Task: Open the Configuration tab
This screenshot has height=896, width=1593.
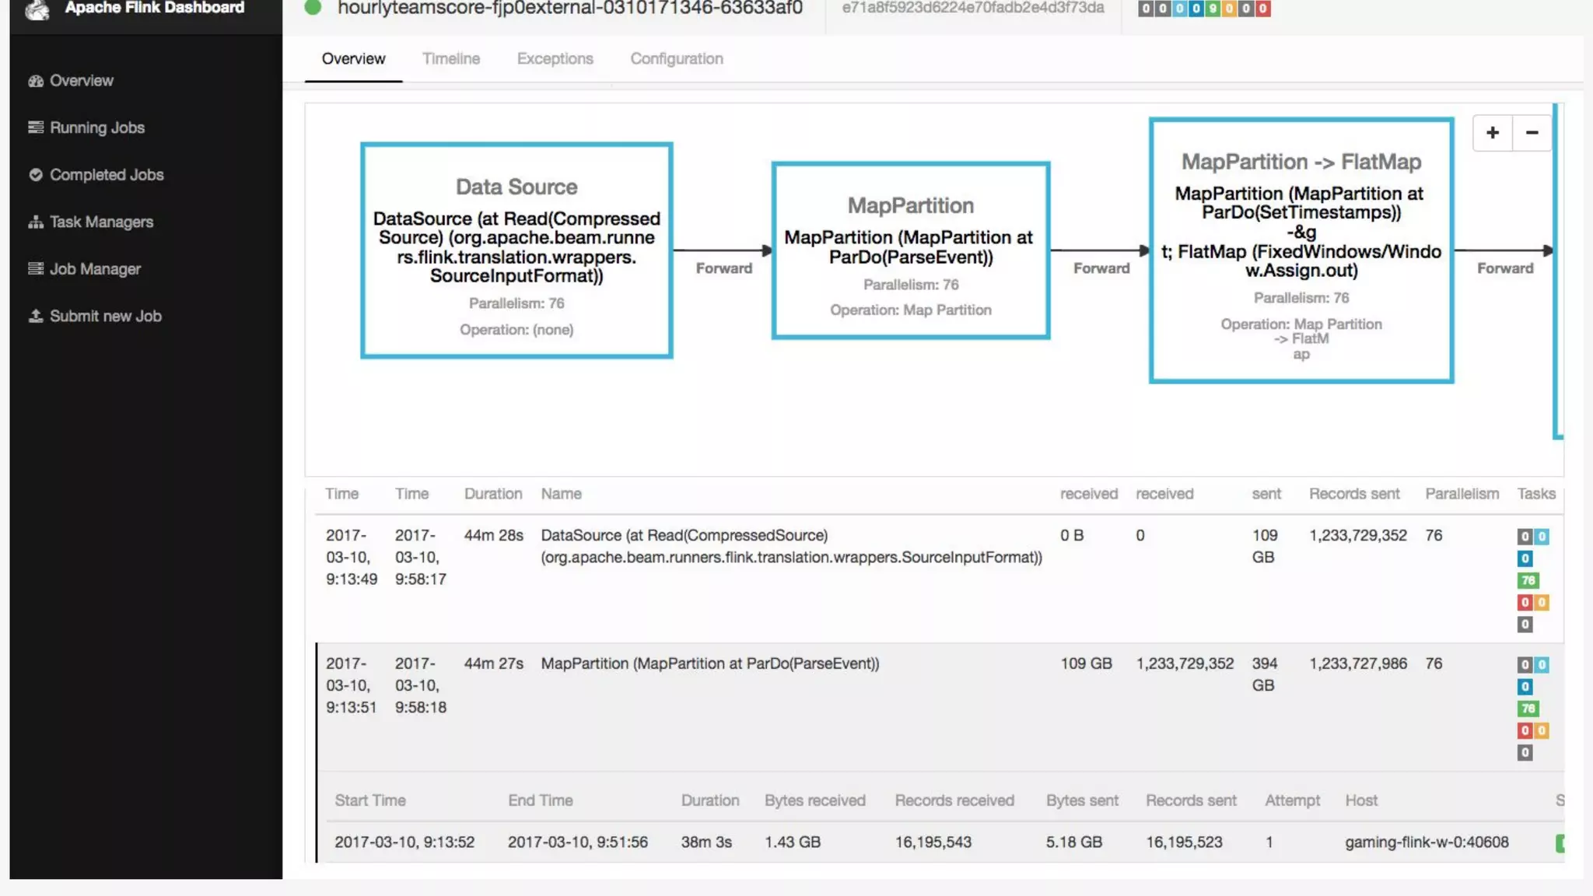Action: [x=676, y=59]
